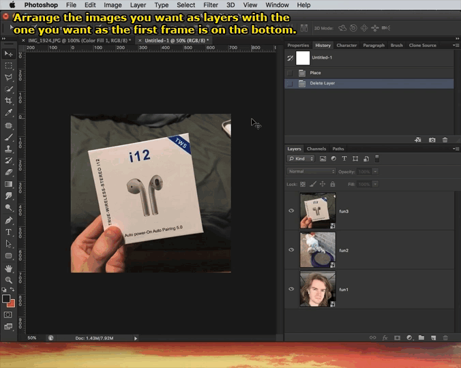Switch to the Channels tab
The image size is (461, 368).
point(316,149)
